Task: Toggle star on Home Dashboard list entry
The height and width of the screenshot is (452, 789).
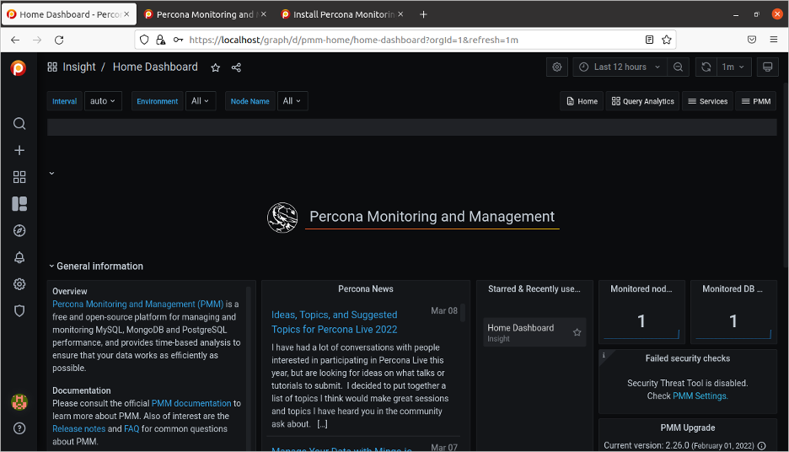Action: click(x=577, y=332)
